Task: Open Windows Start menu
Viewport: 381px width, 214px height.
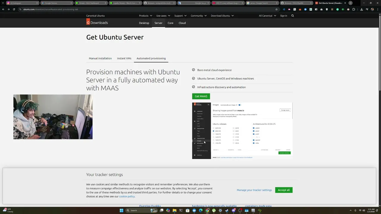Action: [x=121, y=210]
